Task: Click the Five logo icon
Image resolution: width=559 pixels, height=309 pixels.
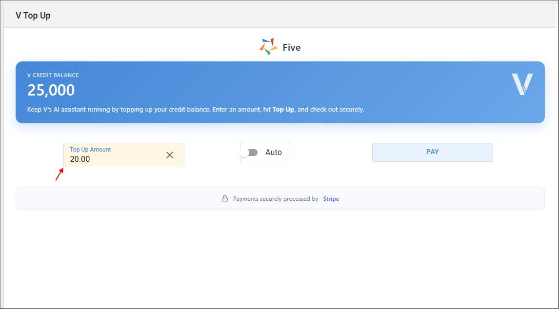Action: click(268, 47)
